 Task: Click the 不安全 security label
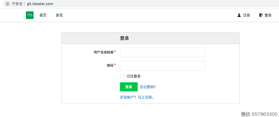point(17,4)
